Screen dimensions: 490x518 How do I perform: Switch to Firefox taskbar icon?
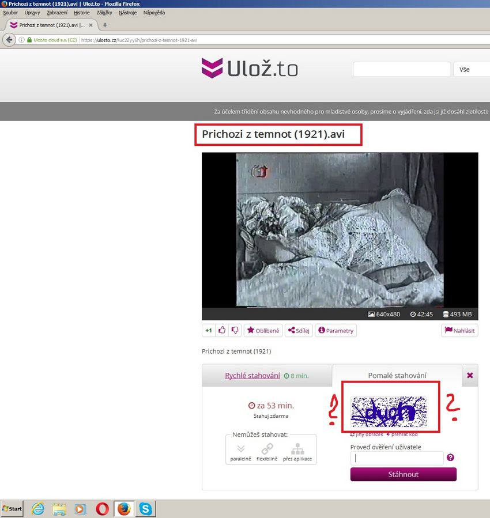point(124,509)
